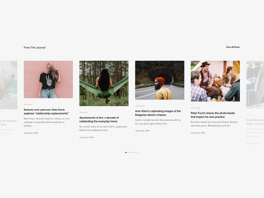264x198 pixels.
Task: Click the Creativity category tag
Action: 28,105
